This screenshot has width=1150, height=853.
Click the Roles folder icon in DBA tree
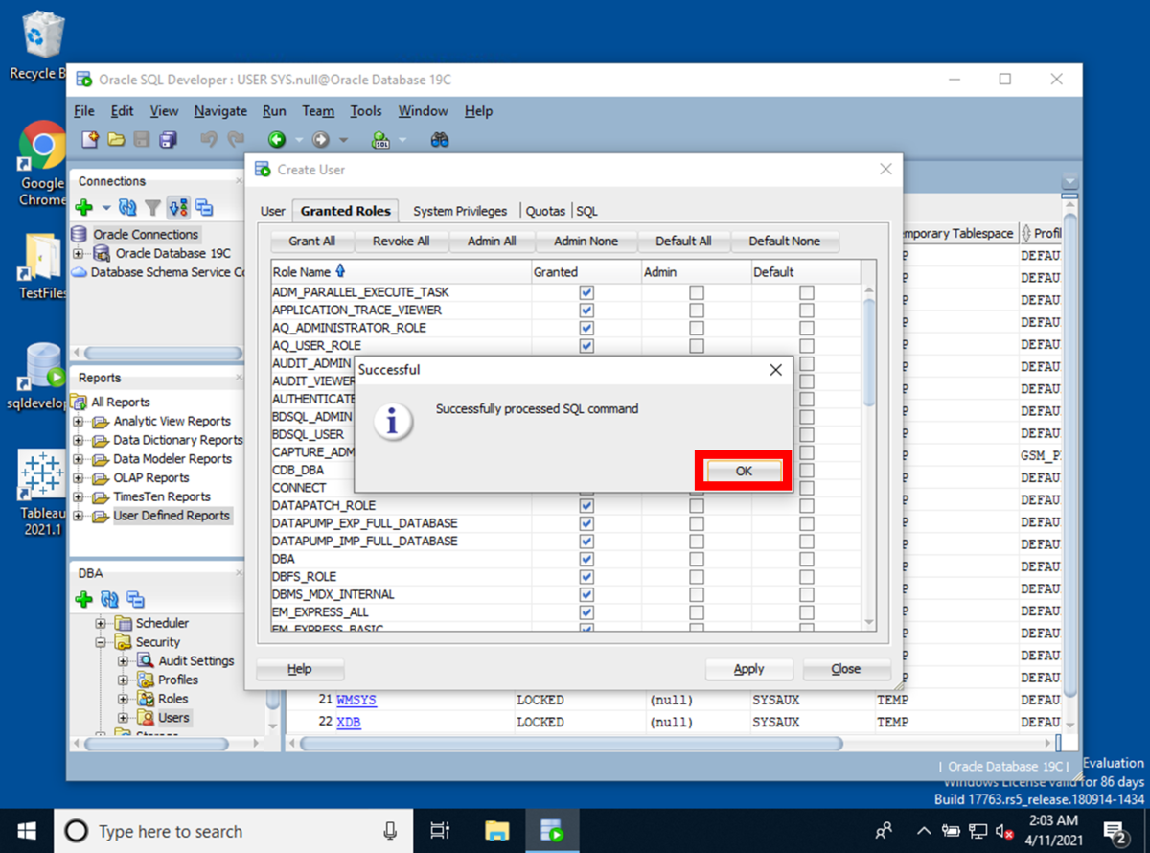pos(144,699)
